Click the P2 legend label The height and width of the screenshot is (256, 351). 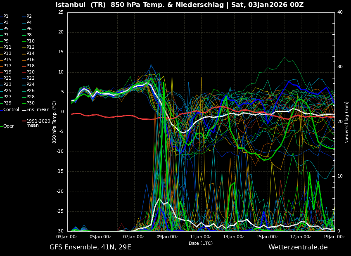(29, 17)
